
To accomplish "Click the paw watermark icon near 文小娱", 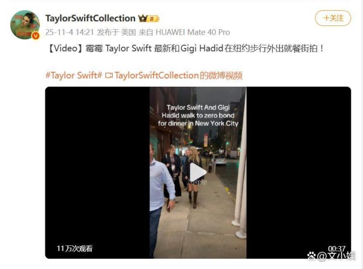I will pyautogui.click(x=312, y=256).
